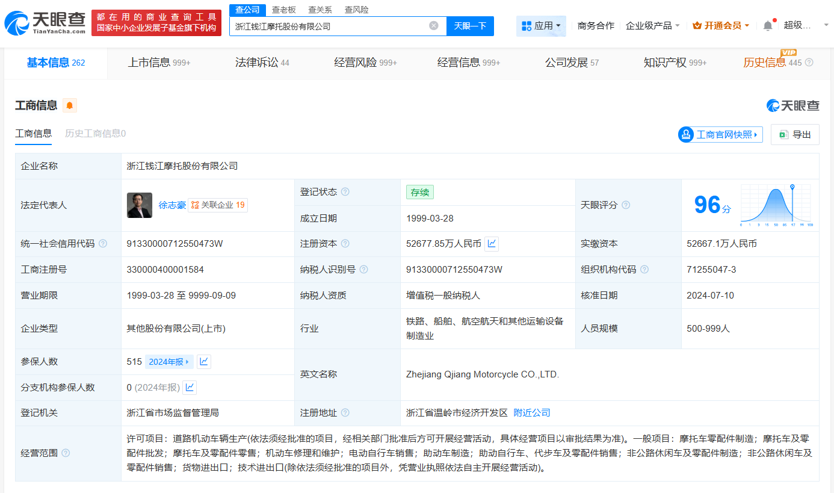The image size is (834, 493).
Task: Click the trend chart icon beside 注册资本
Action: (491, 243)
